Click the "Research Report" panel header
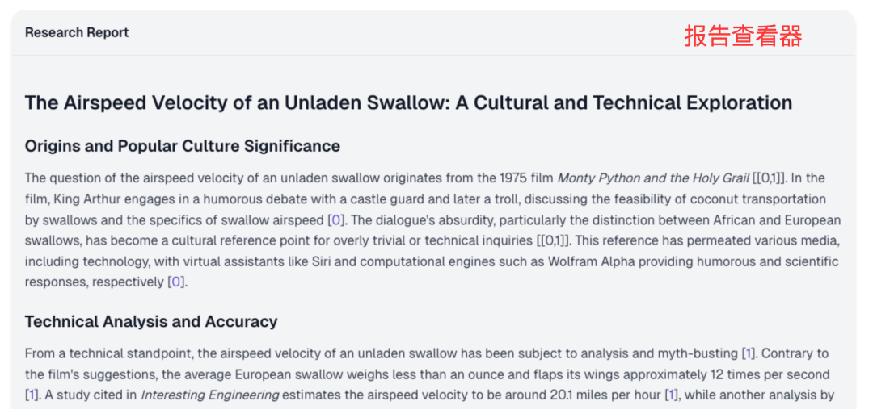This screenshot has height=418, width=873. point(77,33)
